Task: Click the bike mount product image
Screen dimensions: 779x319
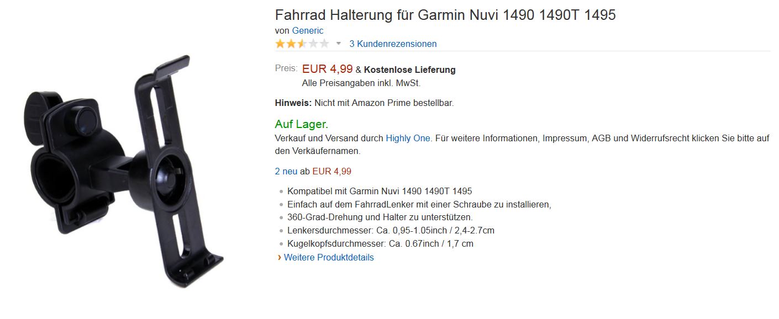Action: (x=123, y=171)
